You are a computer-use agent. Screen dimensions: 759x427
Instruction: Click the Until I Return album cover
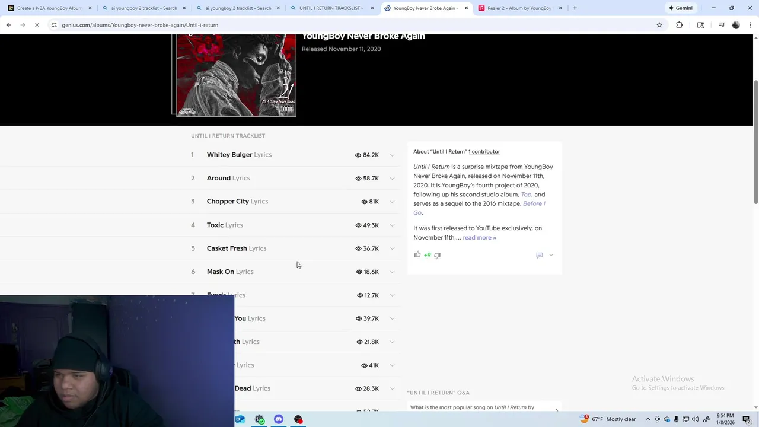point(236,75)
